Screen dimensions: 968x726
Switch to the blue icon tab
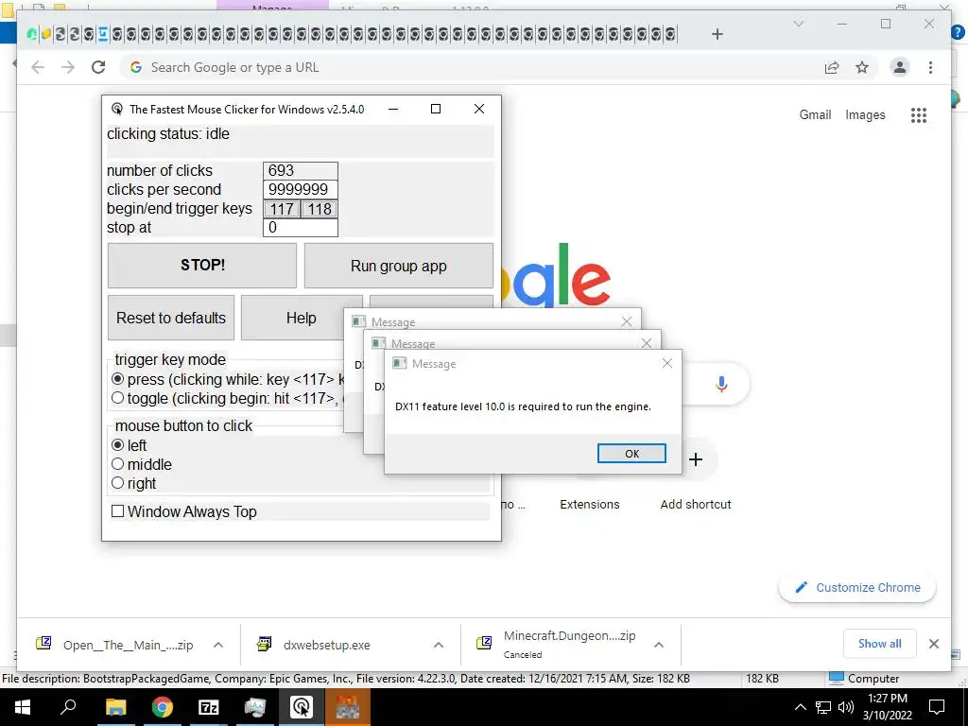click(102, 34)
